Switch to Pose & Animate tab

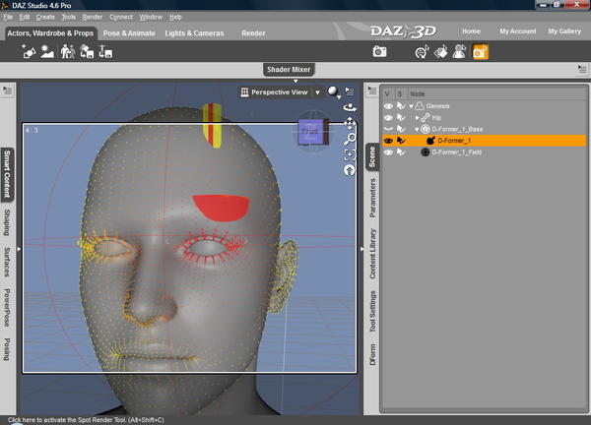point(129,33)
